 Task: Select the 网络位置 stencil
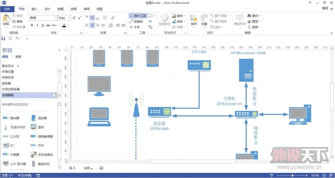[8, 72]
